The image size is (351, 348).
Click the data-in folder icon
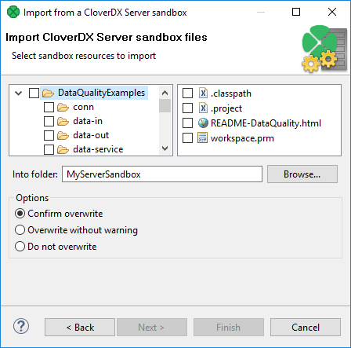pyautogui.click(x=63, y=121)
